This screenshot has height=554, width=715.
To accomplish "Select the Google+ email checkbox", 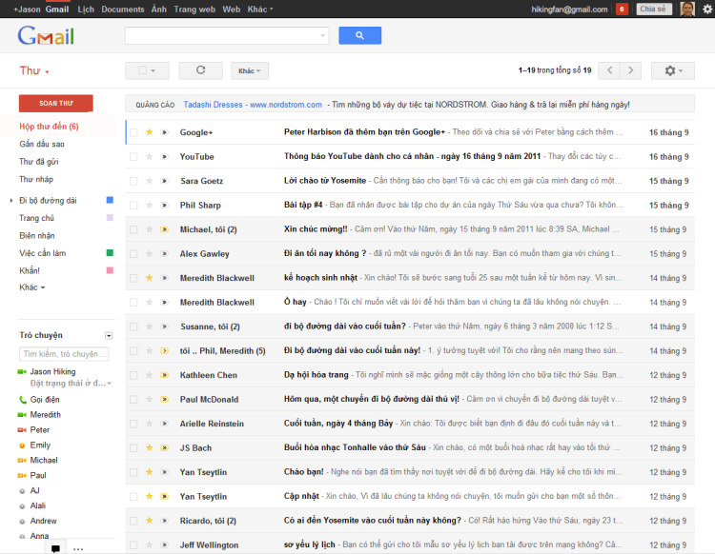I will (133, 132).
